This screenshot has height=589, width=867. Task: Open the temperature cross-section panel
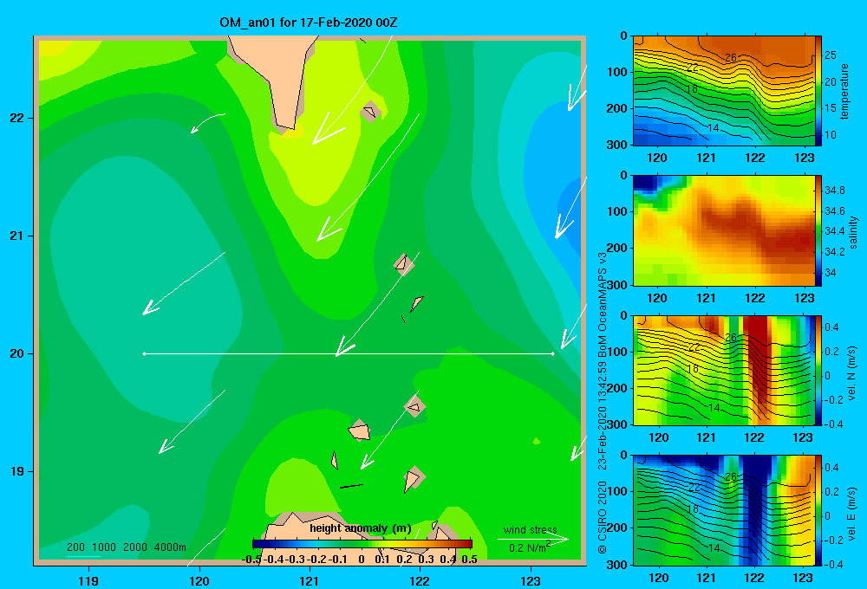724,91
